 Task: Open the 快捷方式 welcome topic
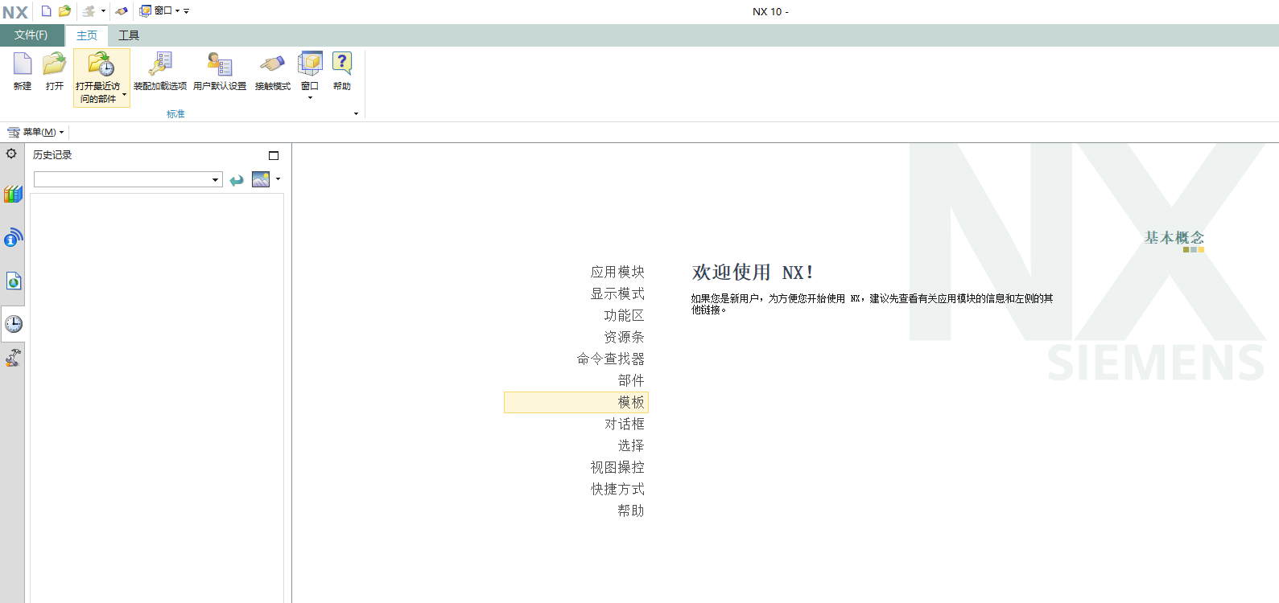click(617, 489)
